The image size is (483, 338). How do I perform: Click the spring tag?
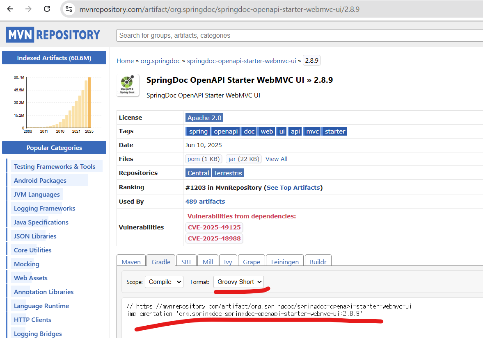click(198, 132)
